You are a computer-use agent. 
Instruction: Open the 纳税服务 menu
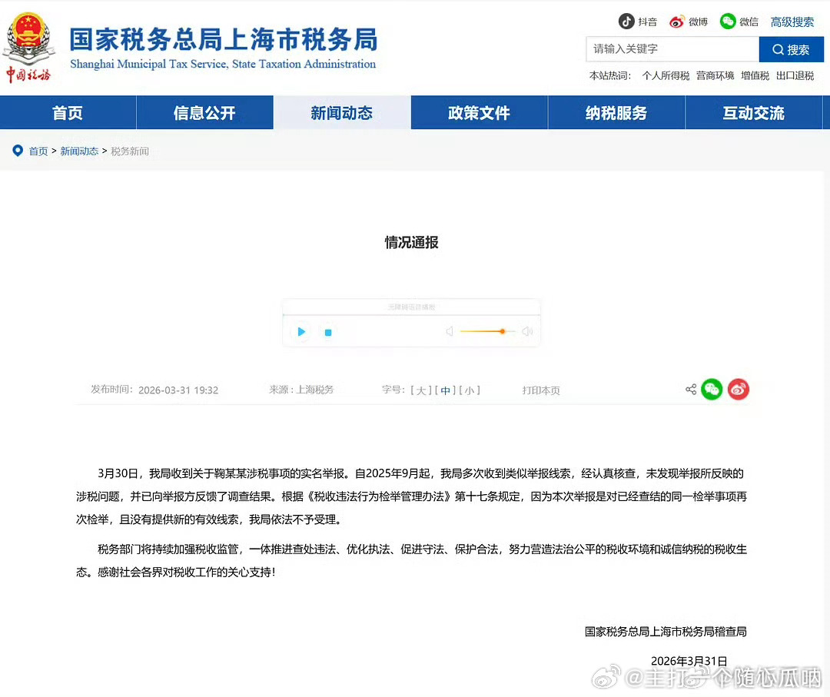click(x=615, y=112)
